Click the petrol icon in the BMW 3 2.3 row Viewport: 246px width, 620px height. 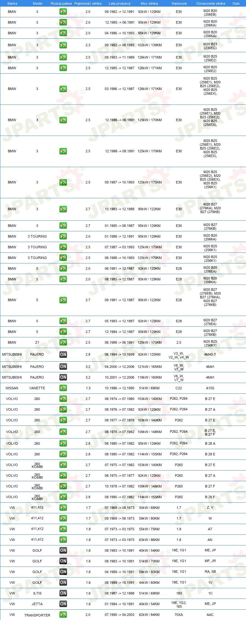(63, 45)
